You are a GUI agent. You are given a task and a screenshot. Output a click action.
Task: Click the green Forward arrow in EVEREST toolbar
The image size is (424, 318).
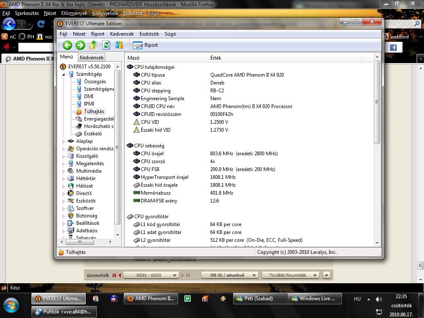point(80,45)
